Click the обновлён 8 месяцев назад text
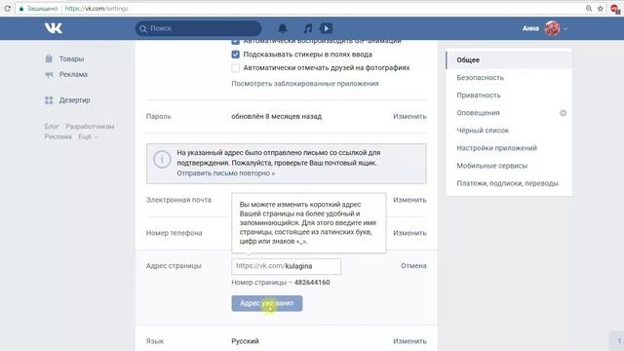This screenshot has height=351, width=624. point(277,116)
